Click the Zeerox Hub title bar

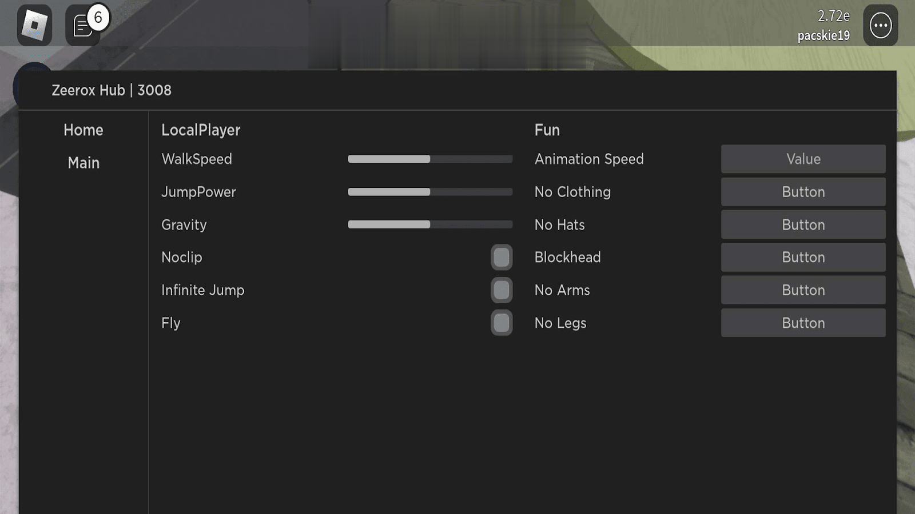click(x=112, y=91)
